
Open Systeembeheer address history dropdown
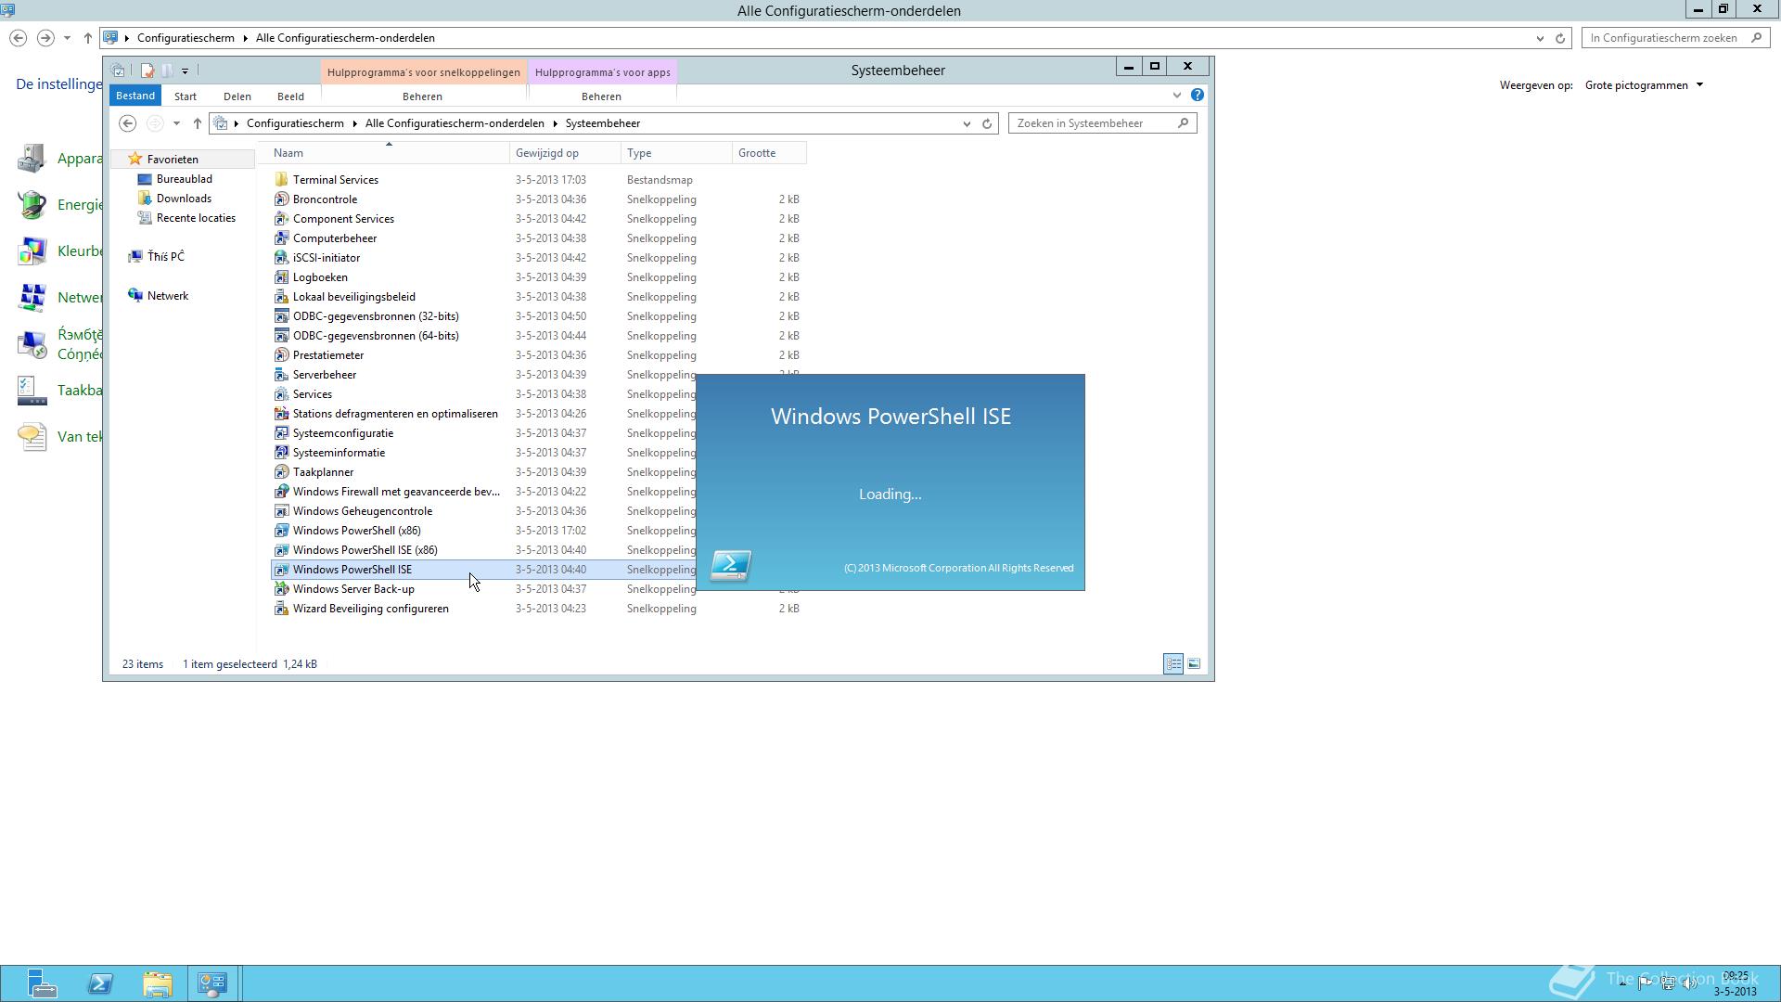tap(967, 123)
